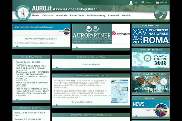The image size is (182, 121).
Task: Open the Chi siamo menu
Action: (48, 15)
